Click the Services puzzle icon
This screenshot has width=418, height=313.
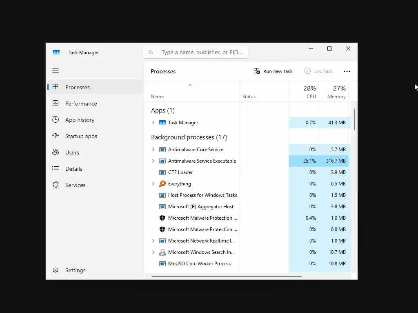pos(56,185)
